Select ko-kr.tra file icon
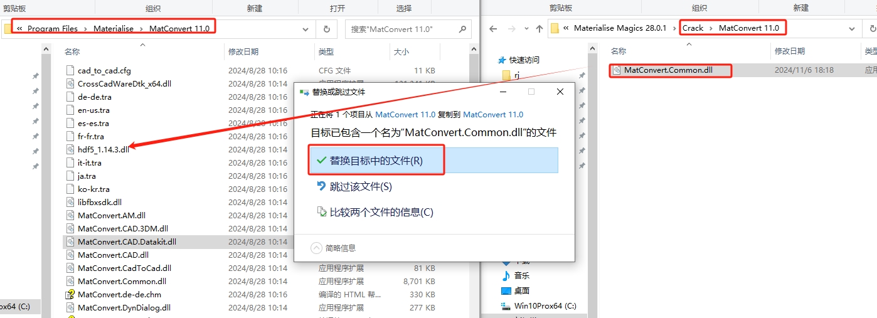 click(x=70, y=189)
